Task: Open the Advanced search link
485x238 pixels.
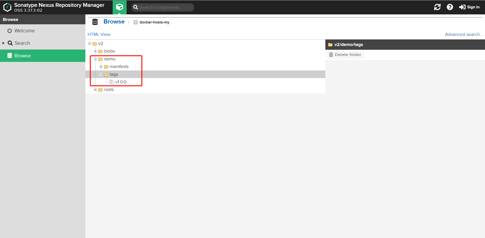Action: 464,34
